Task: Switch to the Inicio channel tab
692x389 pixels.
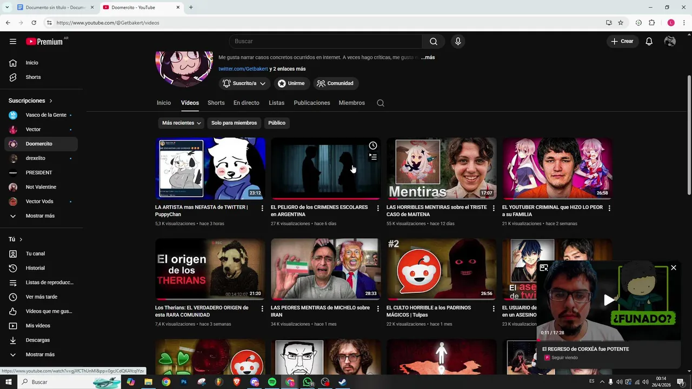Action: [x=164, y=103]
